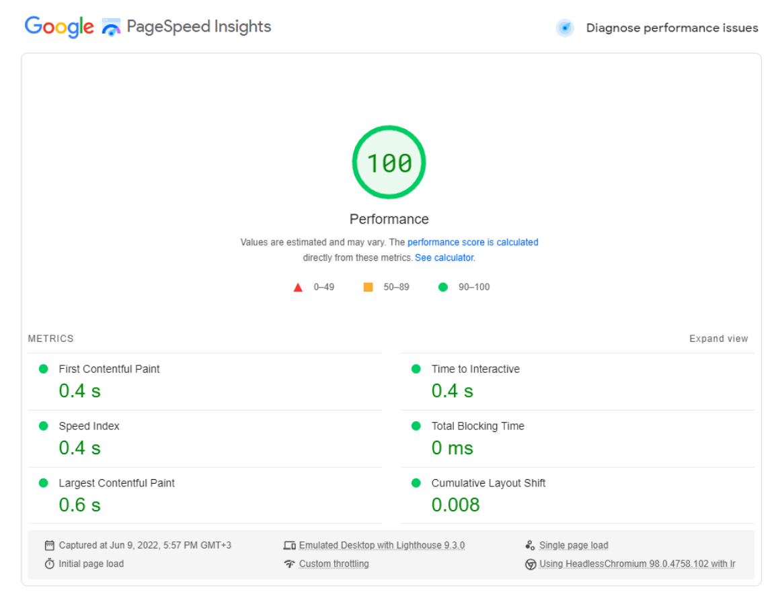The image size is (778, 602).
Task: Click the orange square 50-89 legend marker
Action: 368,287
